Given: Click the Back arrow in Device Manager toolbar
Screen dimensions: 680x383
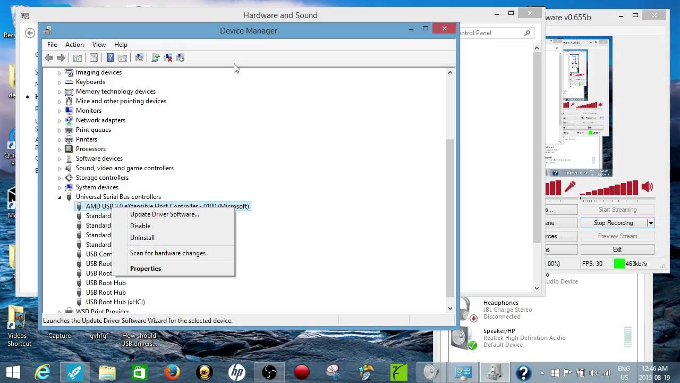Looking at the screenshot, I should click(x=49, y=57).
